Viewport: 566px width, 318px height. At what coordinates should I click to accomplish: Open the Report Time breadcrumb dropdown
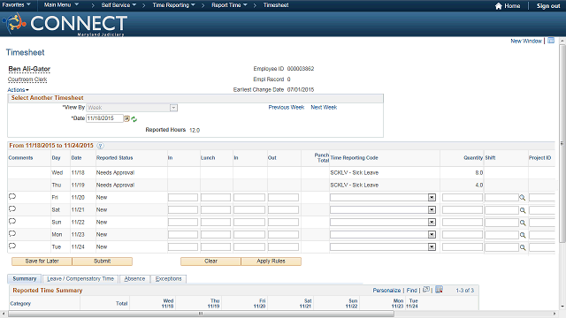click(229, 5)
